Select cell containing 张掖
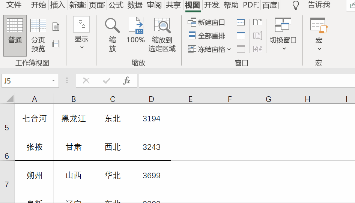The image size is (355, 203). (35, 147)
